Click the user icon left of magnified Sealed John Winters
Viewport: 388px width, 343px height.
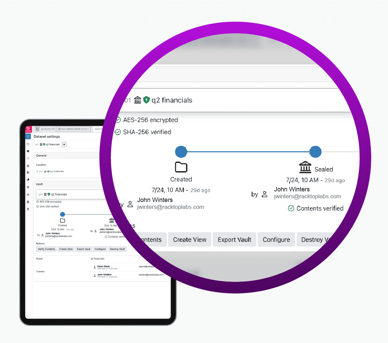[264, 194]
